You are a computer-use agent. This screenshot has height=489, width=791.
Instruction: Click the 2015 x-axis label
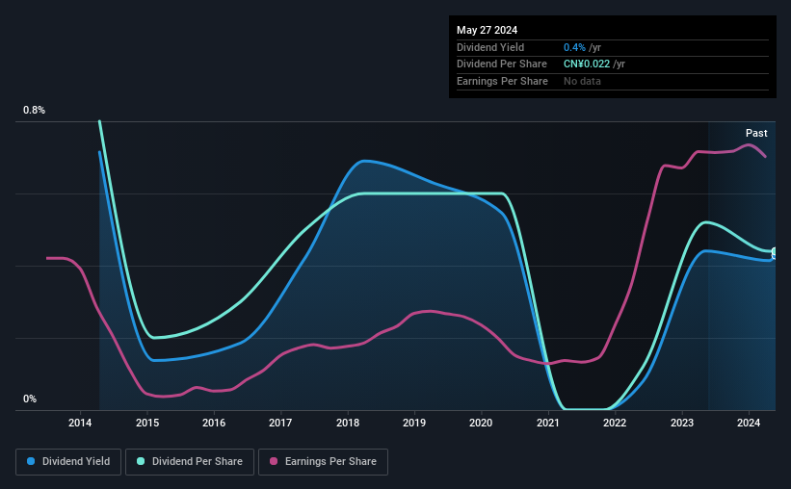click(147, 423)
